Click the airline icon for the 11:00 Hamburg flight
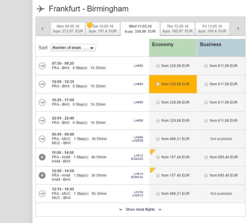Screen dimensions: 250x223 click(42, 157)
